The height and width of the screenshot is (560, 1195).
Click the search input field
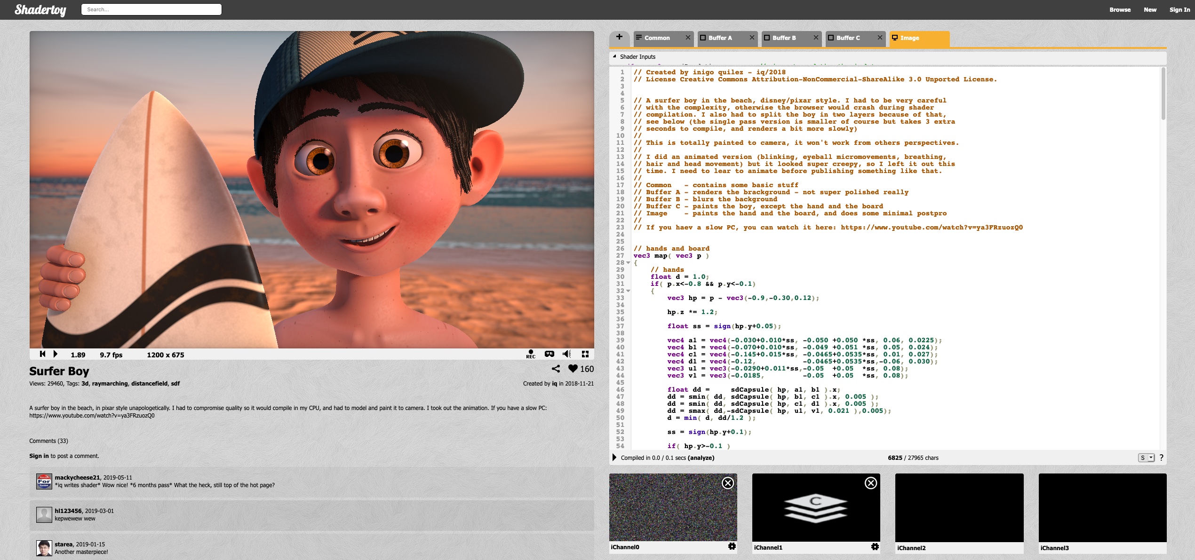point(151,9)
